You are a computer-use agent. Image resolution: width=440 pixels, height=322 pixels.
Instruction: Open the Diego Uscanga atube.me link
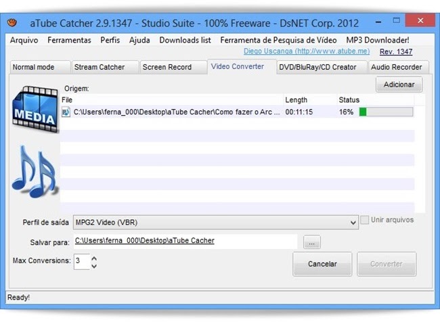(x=307, y=51)
